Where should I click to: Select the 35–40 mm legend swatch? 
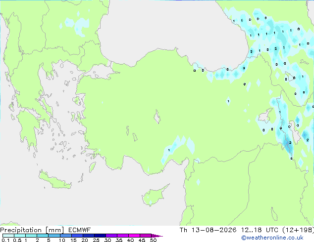coord(122,236)
